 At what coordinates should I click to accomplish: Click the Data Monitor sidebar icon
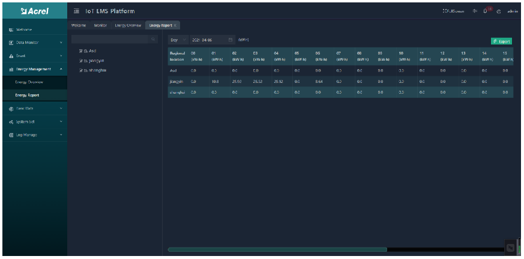pyautogui.click(x=11, y=43)
